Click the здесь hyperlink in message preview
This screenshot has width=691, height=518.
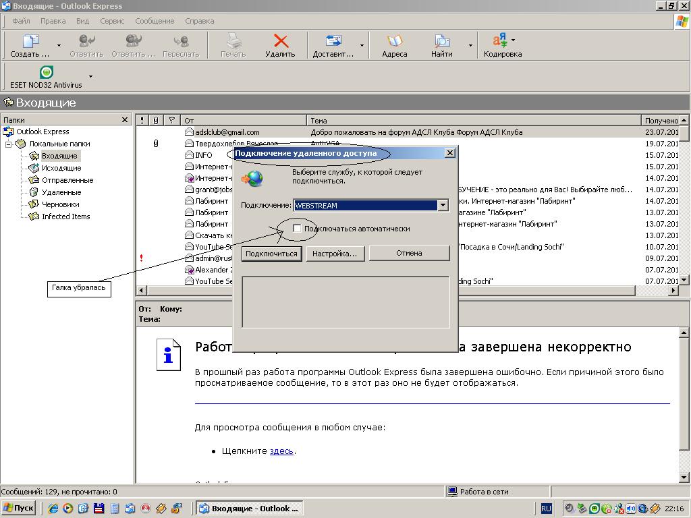pos(281,451)
